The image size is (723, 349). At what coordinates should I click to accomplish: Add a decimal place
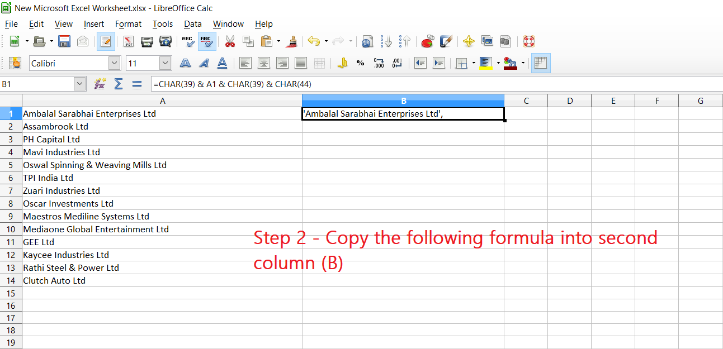[379, 63]
